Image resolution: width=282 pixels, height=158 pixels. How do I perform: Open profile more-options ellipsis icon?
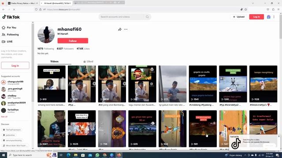click(x=126, y=29)
